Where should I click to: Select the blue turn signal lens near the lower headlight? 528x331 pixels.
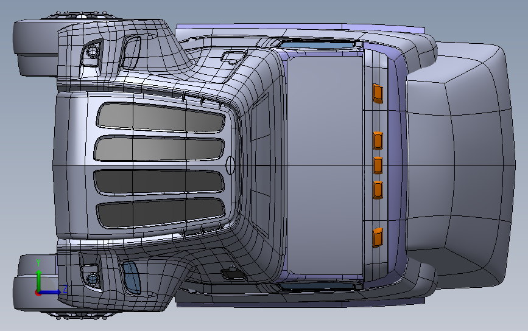(x=132, y=278)
